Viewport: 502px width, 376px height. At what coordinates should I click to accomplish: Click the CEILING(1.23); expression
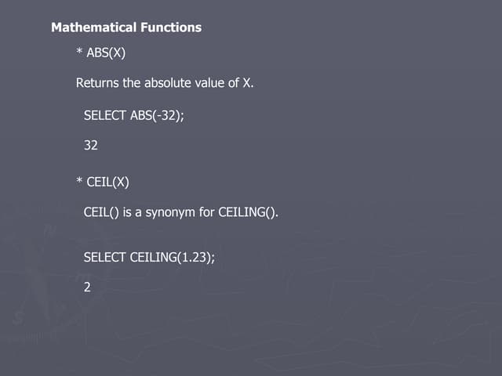(x=173, y=256)
